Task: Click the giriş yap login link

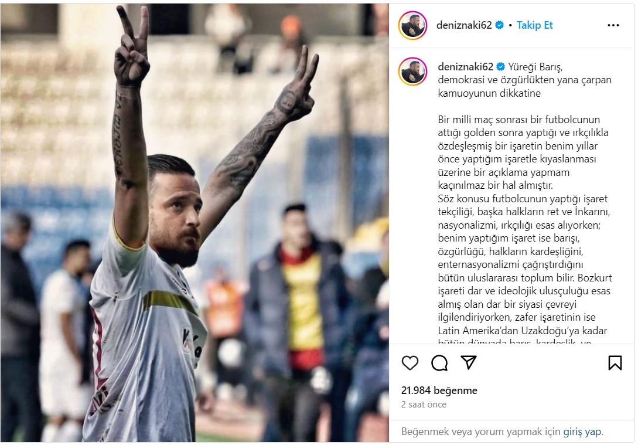Action: pyautogui.click(x=583, y=432)
